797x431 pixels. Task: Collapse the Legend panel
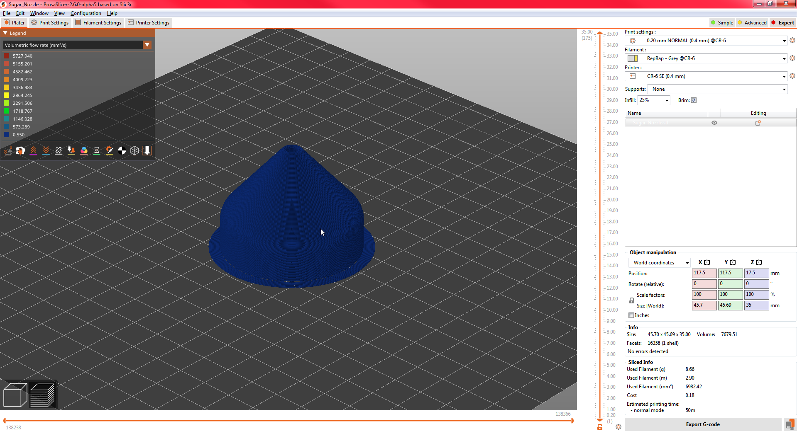(x=5, y=33)
